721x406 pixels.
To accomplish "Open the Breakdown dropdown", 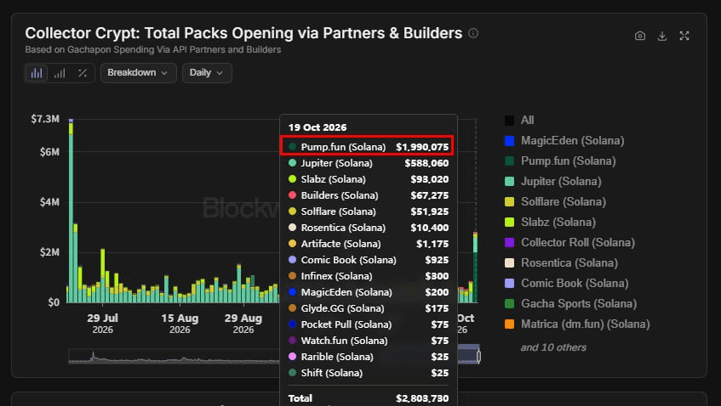I will point(139,73).
